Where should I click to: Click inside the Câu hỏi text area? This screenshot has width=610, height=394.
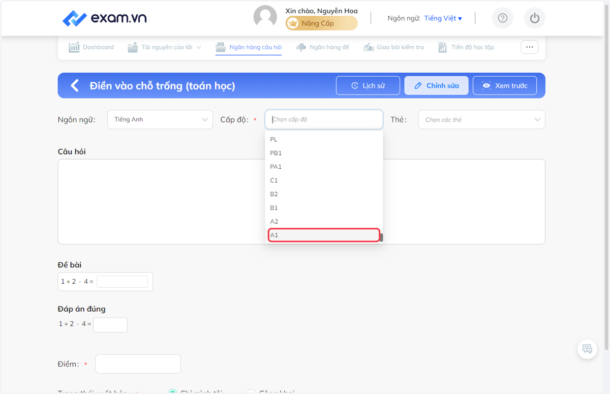[301, 202]
